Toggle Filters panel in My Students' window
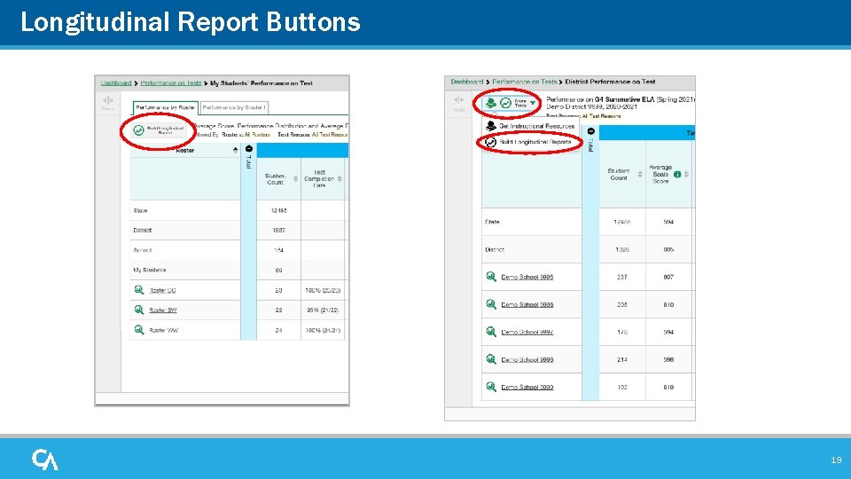 (108, 103)
